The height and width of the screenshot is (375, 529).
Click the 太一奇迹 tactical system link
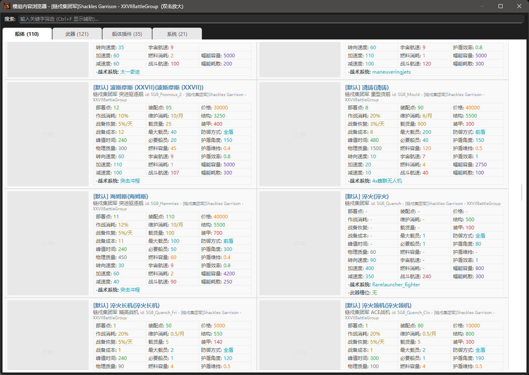click(130, 72)
